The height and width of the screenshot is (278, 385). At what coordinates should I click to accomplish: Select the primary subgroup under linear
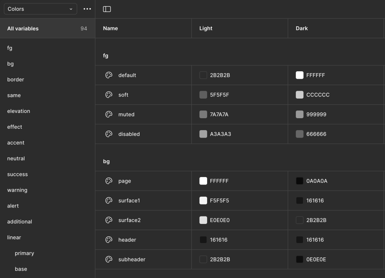[24, 253]
